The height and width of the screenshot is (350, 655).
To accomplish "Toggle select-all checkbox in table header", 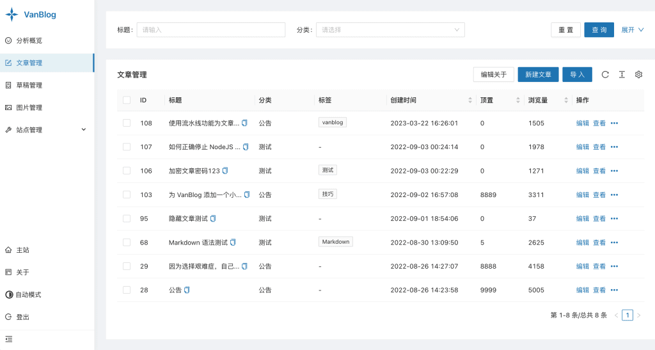I will point(127,100).
